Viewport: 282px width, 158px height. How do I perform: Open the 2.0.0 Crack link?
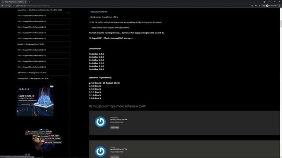(x=95, y=98)
